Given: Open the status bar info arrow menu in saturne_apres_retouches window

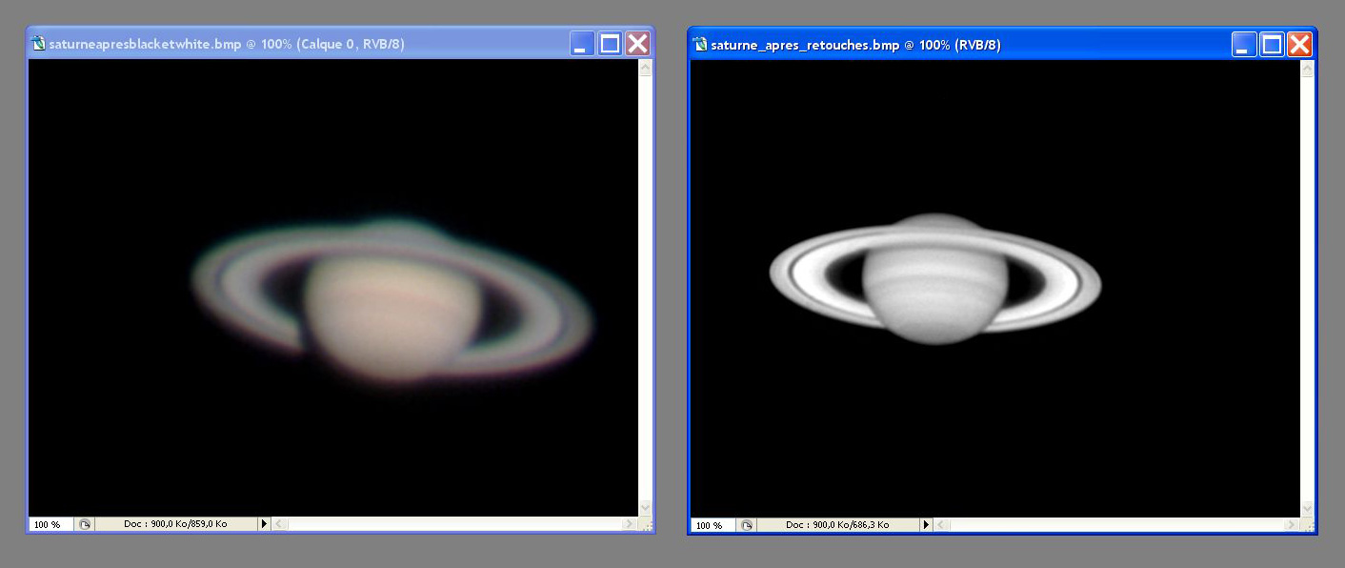Looking at the screenshot, I should pyautogui.click(x=926, y=525).
